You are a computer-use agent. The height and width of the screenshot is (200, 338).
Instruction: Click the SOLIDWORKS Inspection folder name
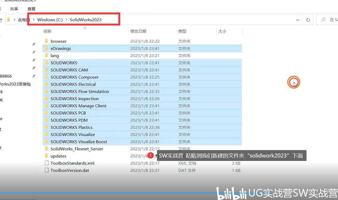[75, 99]
